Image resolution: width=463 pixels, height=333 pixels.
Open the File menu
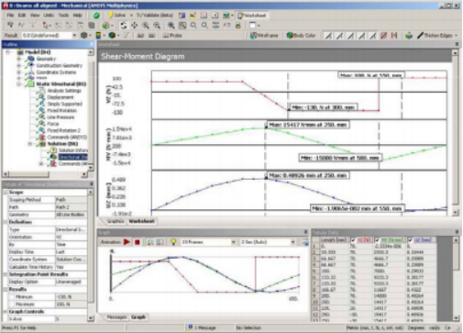click(10, 16)
